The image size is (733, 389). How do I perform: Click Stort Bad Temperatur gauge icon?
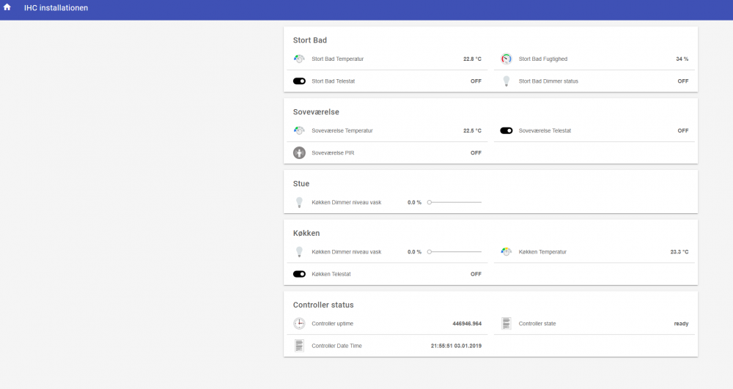pyautogui.click(x=299, y=59)
